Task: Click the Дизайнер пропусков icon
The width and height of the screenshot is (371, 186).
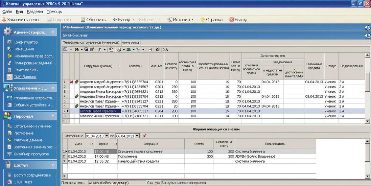Action: pos(9,154)
